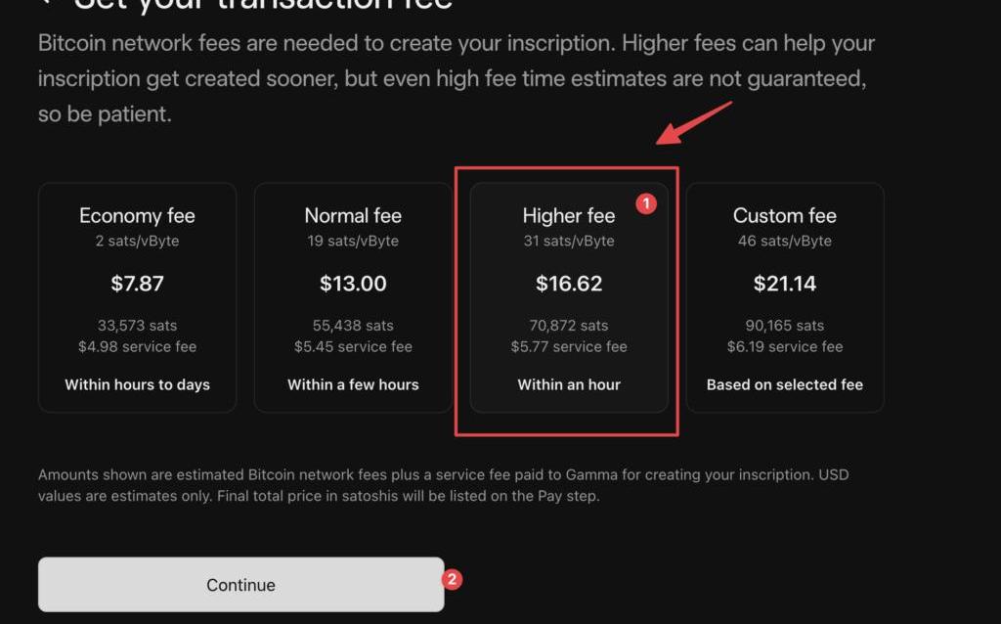Click the $4.98 service fee text

tap(137, 347)
